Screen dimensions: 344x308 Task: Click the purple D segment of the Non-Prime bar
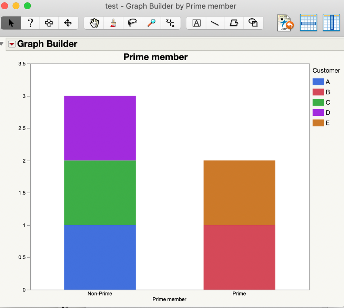pyautogui.click(x=100, y=127)
